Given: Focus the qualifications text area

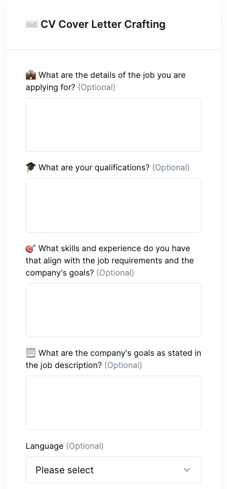Looking at the screenshot, I should coord(114,205).
